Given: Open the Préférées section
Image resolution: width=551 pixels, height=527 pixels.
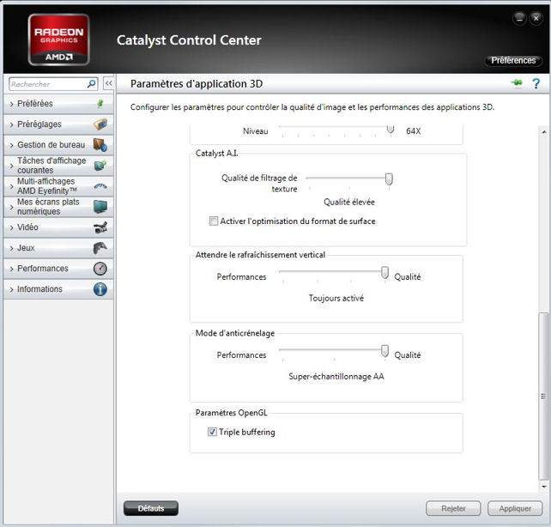Looking at the screenshot, I should click(x=58, y=104).
